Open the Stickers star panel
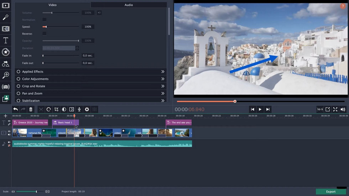Screen dimensions: 349x196 [6, 52]
